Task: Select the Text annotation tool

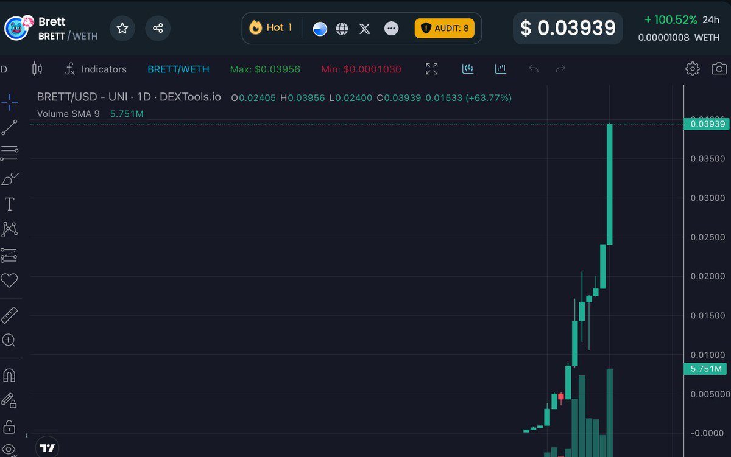Action: (x=9, y=204)
